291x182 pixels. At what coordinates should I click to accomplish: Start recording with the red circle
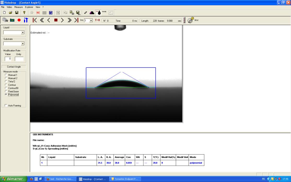[19, 20]
